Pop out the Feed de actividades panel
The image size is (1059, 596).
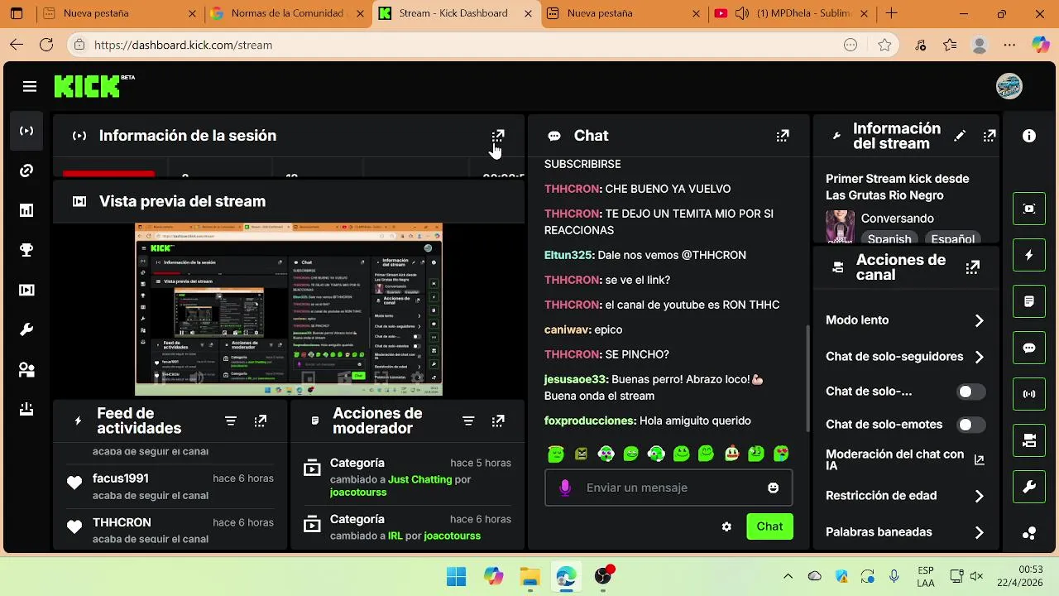(x=261, y=421)
